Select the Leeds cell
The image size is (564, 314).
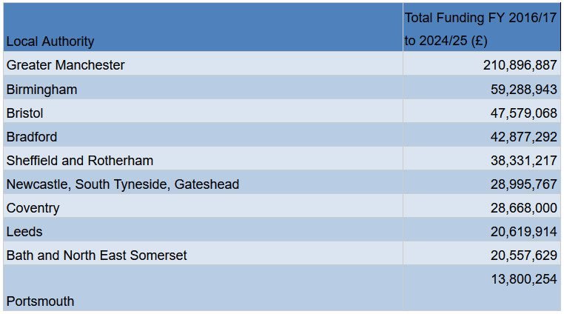click(24, 232)
